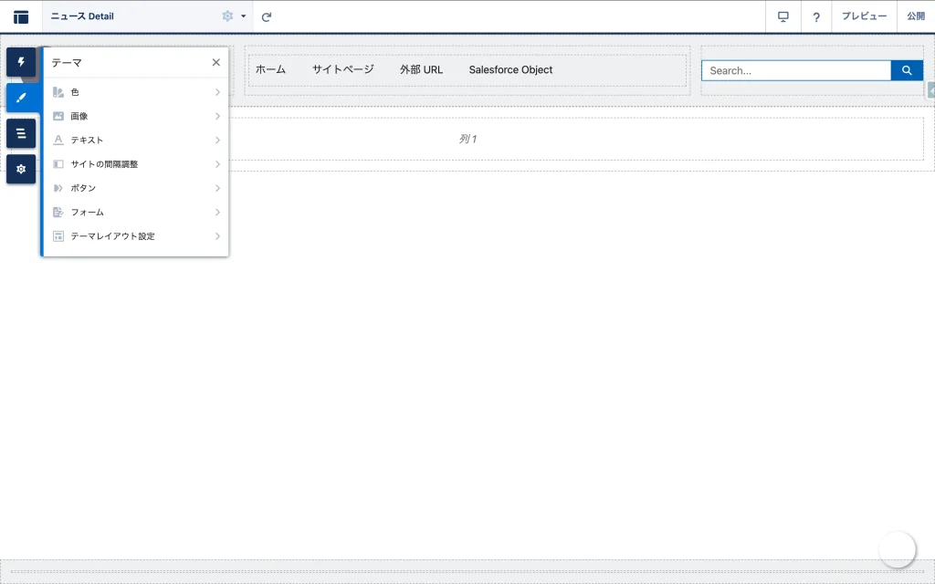Click the 公開 publish button
935x584 pixels.
click(915, 16)
